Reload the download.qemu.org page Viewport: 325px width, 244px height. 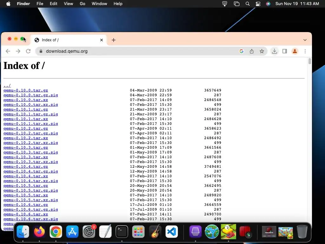[28, 51]
